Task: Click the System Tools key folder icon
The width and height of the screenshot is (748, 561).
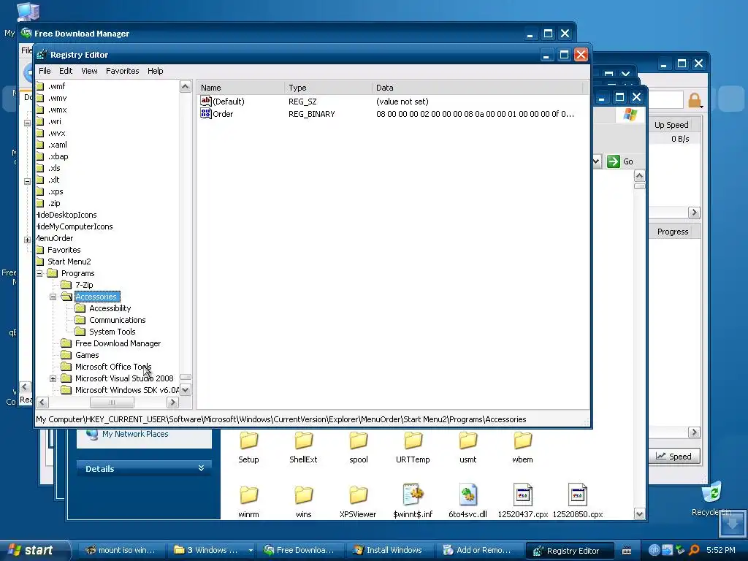Action: click(x=80, y=332)
